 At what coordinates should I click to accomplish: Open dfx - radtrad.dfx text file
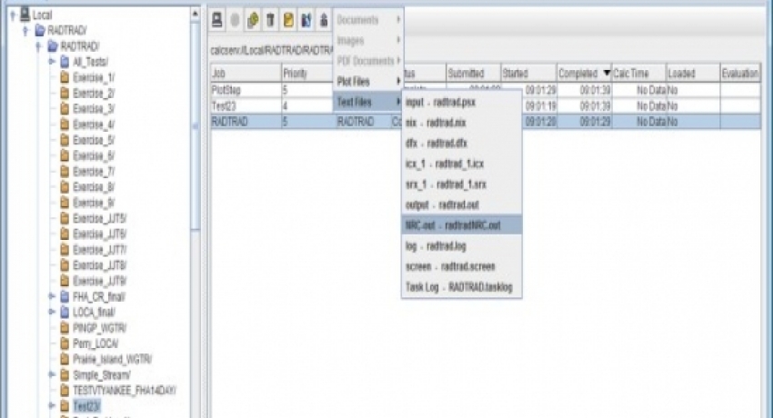tap(462, 144)
